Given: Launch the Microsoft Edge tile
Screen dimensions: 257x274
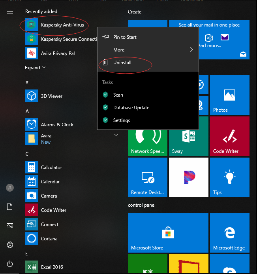Looking at the screenshot, I should coord(230,233).
